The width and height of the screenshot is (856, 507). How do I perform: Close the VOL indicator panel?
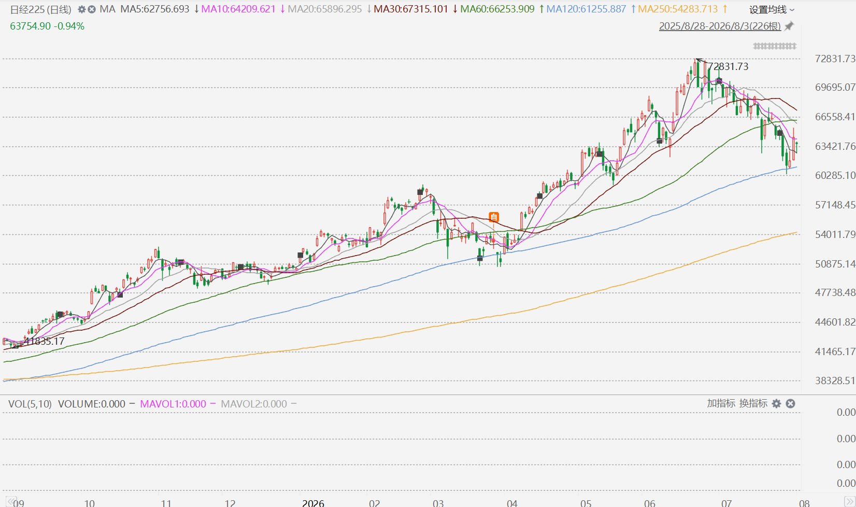click(x=790, y=403)
